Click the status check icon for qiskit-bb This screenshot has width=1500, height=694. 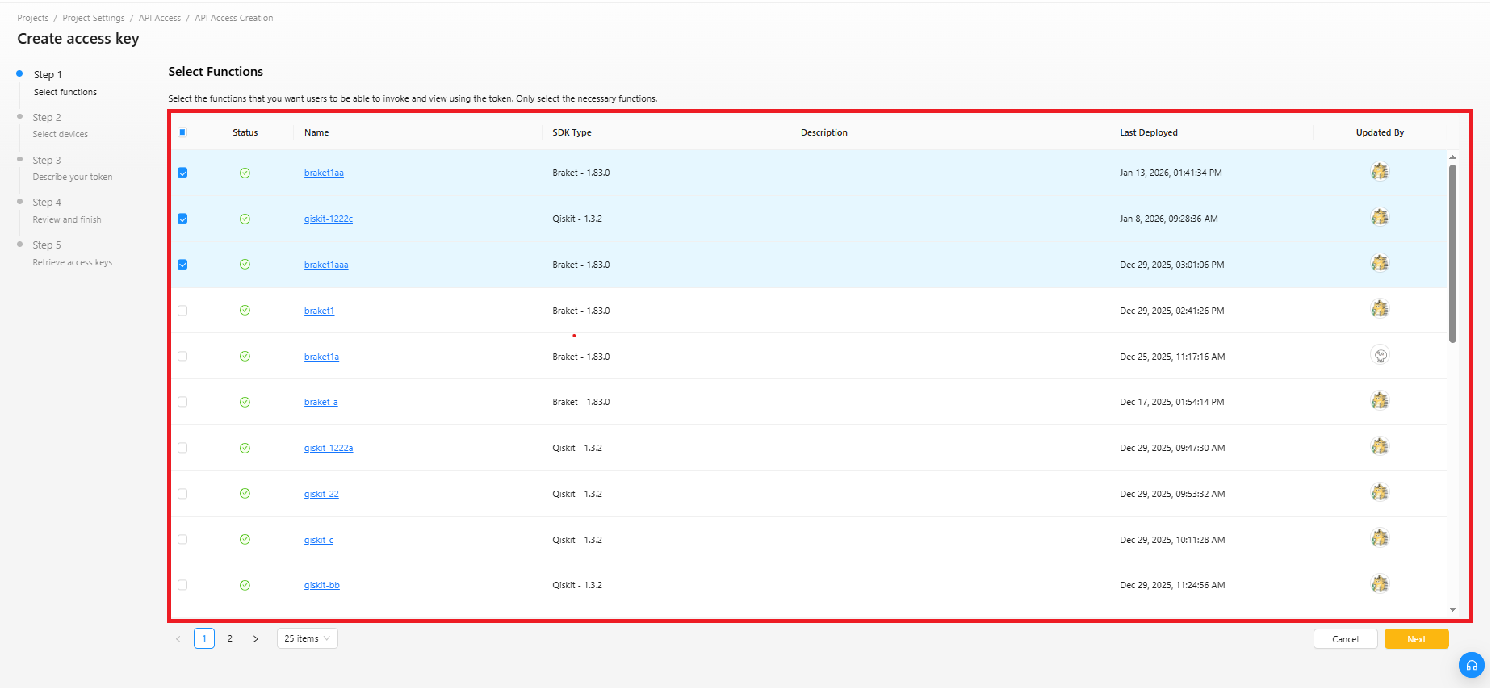point(245,586)
